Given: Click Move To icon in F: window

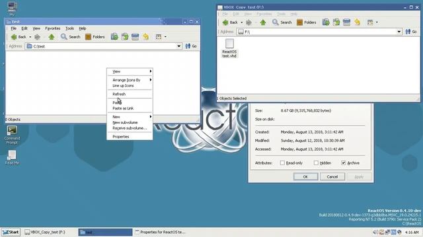Looking at the screenshot, I should [x=326, y=22].
